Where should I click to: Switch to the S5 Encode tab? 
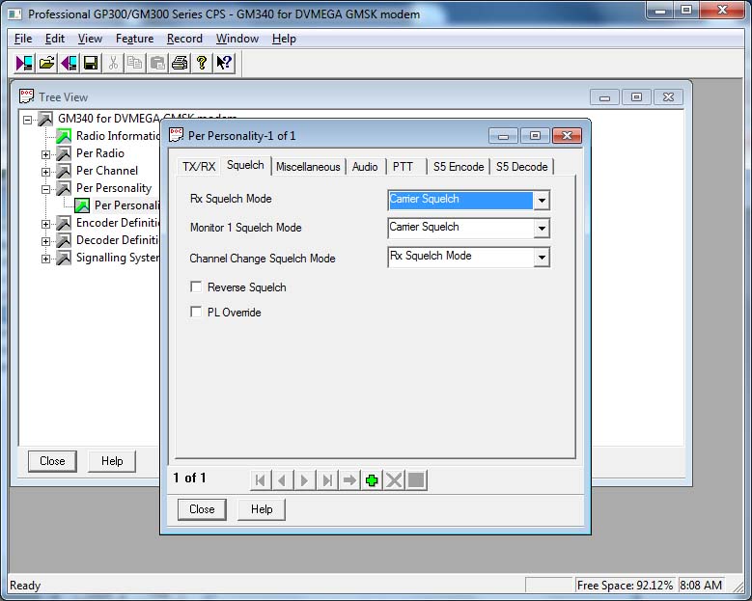click(x=459, y=167)
